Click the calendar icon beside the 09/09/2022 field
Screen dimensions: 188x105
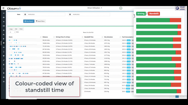point(70,14)
